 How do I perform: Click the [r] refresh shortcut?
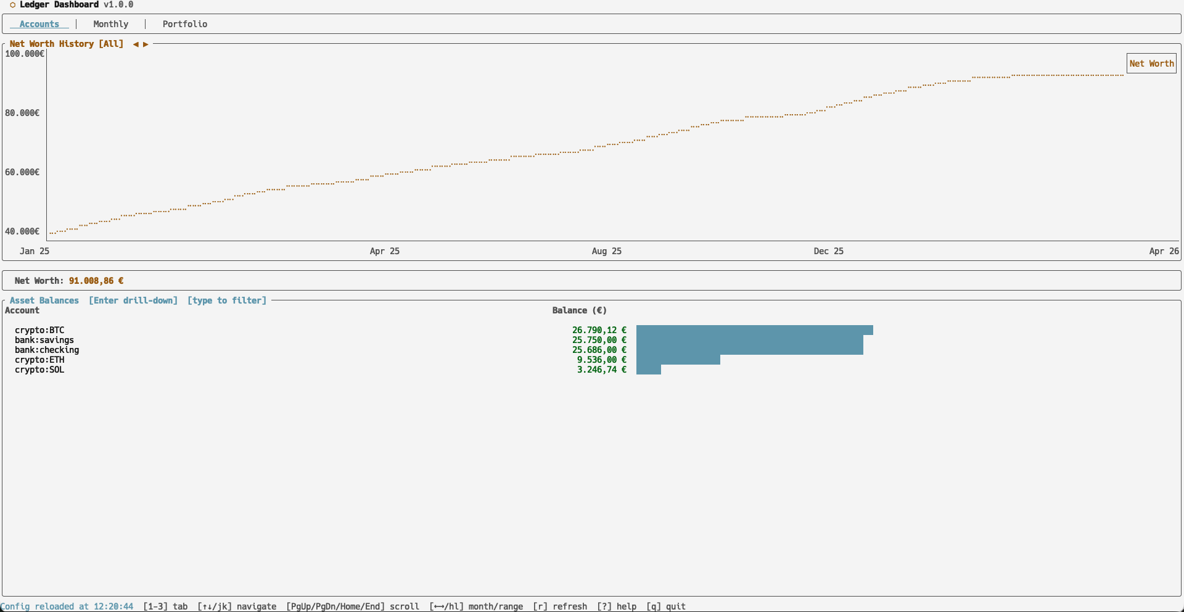click(560, 606)
